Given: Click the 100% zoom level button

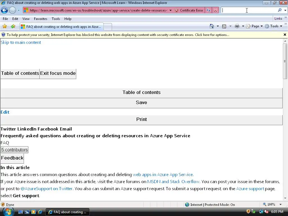Looking at the screenshot, I should (269, 204).
